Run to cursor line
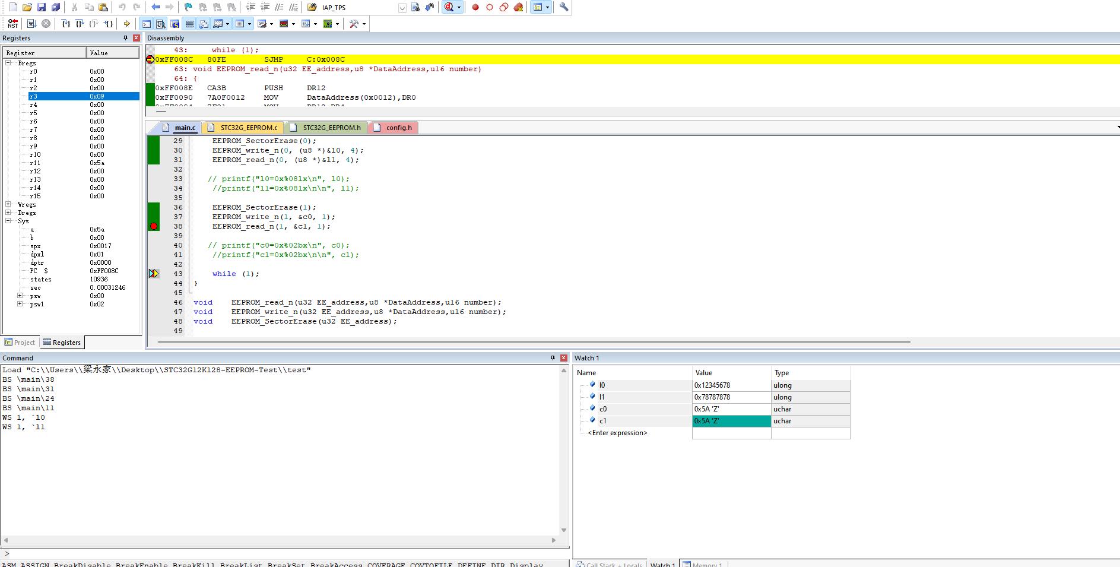Viewport: 1120px width, 567px height. click(108, 24)
